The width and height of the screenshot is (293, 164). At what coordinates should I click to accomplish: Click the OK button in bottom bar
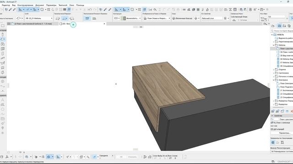[121, 157]
